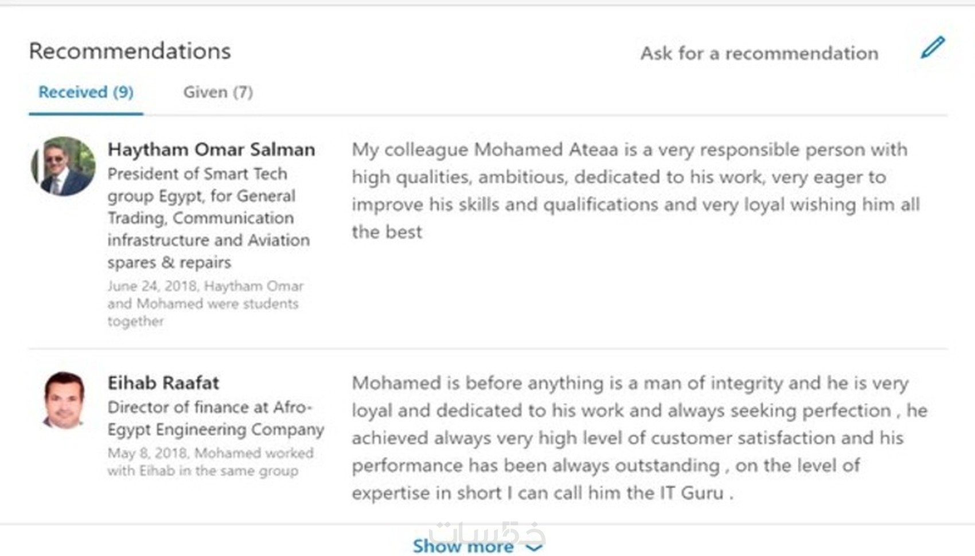
Task: Open the Given (7) tab
Action: (218, 92)
